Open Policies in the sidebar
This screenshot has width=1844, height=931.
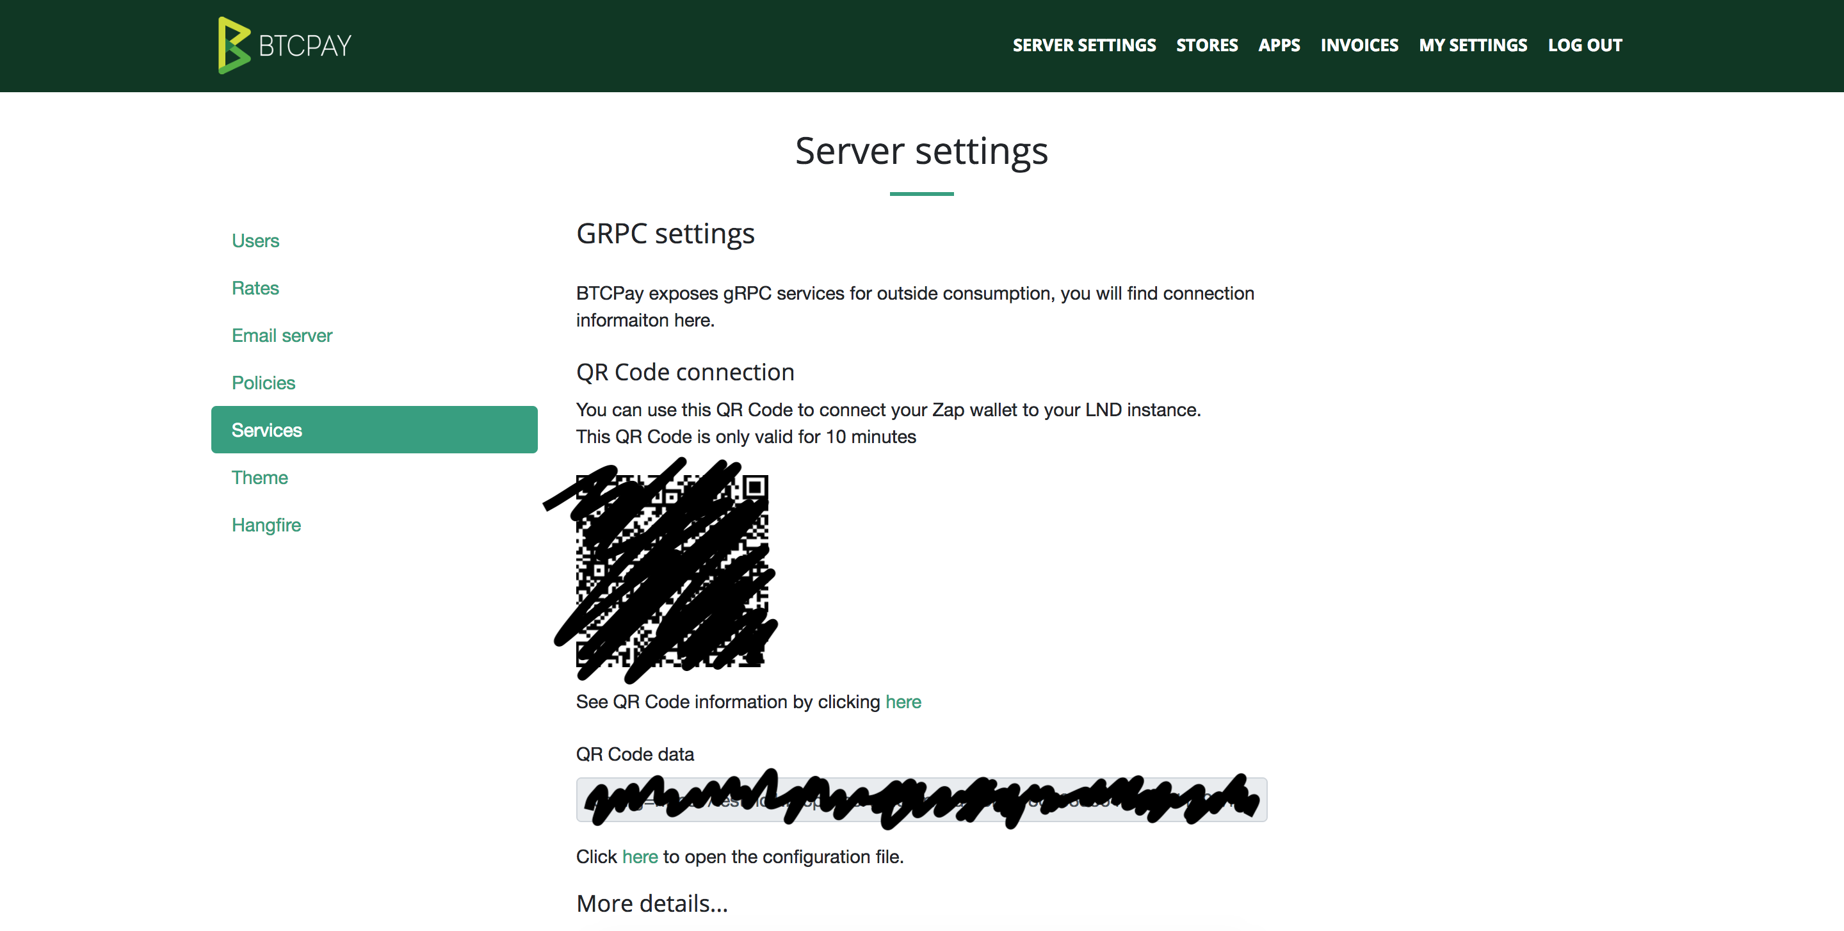point(263,382)
